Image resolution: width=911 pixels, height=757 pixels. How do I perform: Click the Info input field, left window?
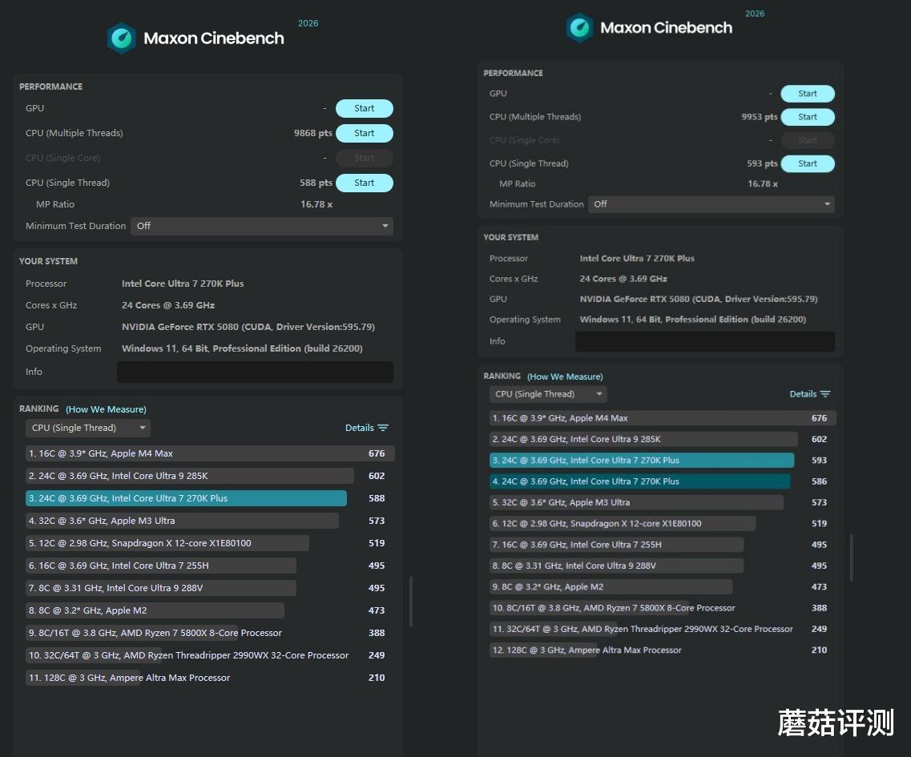(x=255, y=372)
